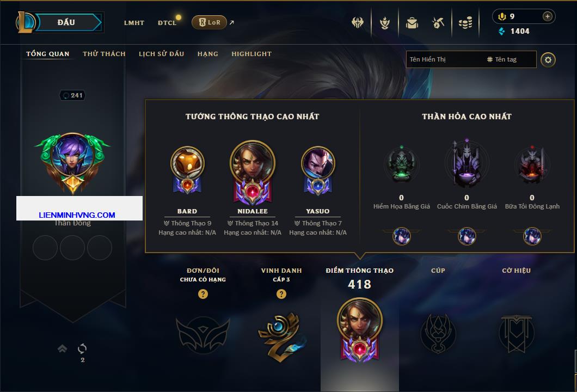Open the Loot chest icon

pos(412,23)
